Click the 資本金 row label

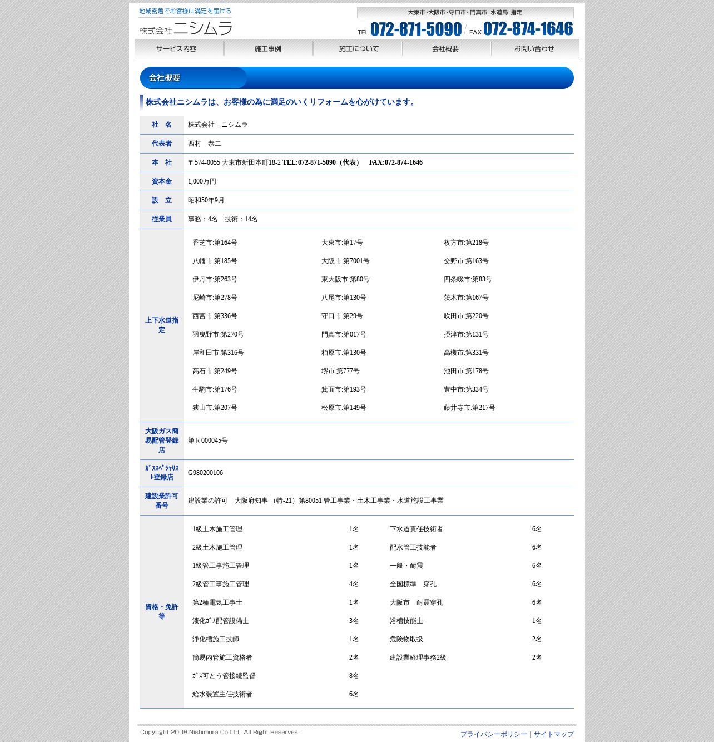pos(162,181)
